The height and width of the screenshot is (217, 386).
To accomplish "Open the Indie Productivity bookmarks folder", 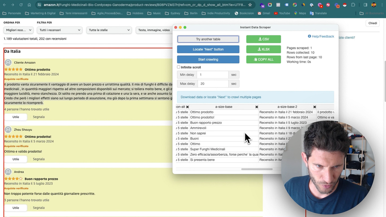I will pos(216,13).
